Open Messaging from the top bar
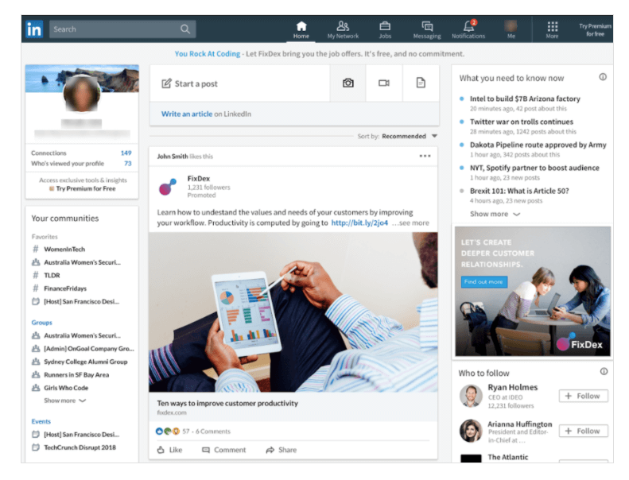 (427, 30)
